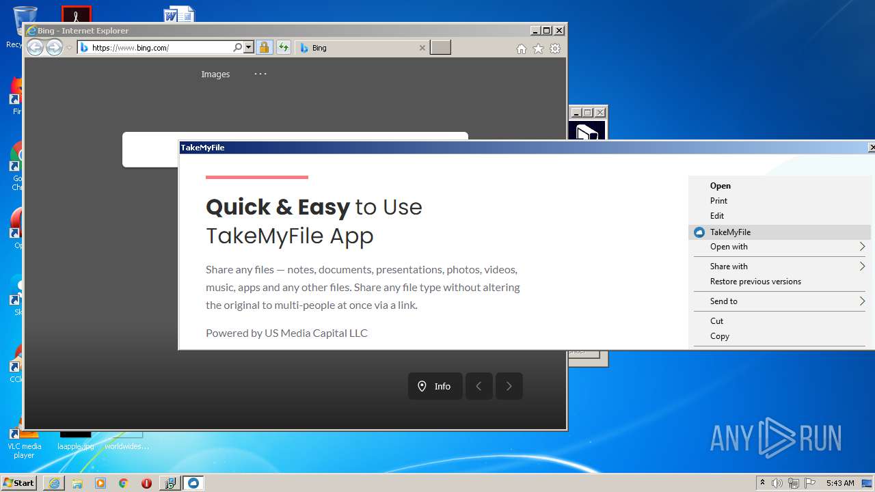Screen dimensions: 875x492
Task: Click the IE address bar URL field
Action: pyautogui.click(x=161, y=48)
